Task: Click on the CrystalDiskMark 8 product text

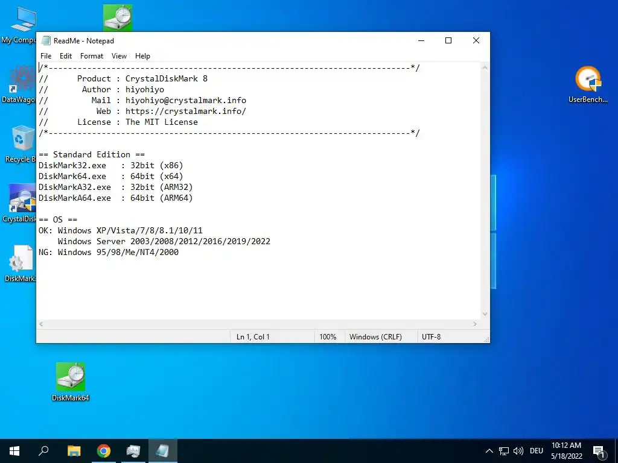Action: coord(167,78)
